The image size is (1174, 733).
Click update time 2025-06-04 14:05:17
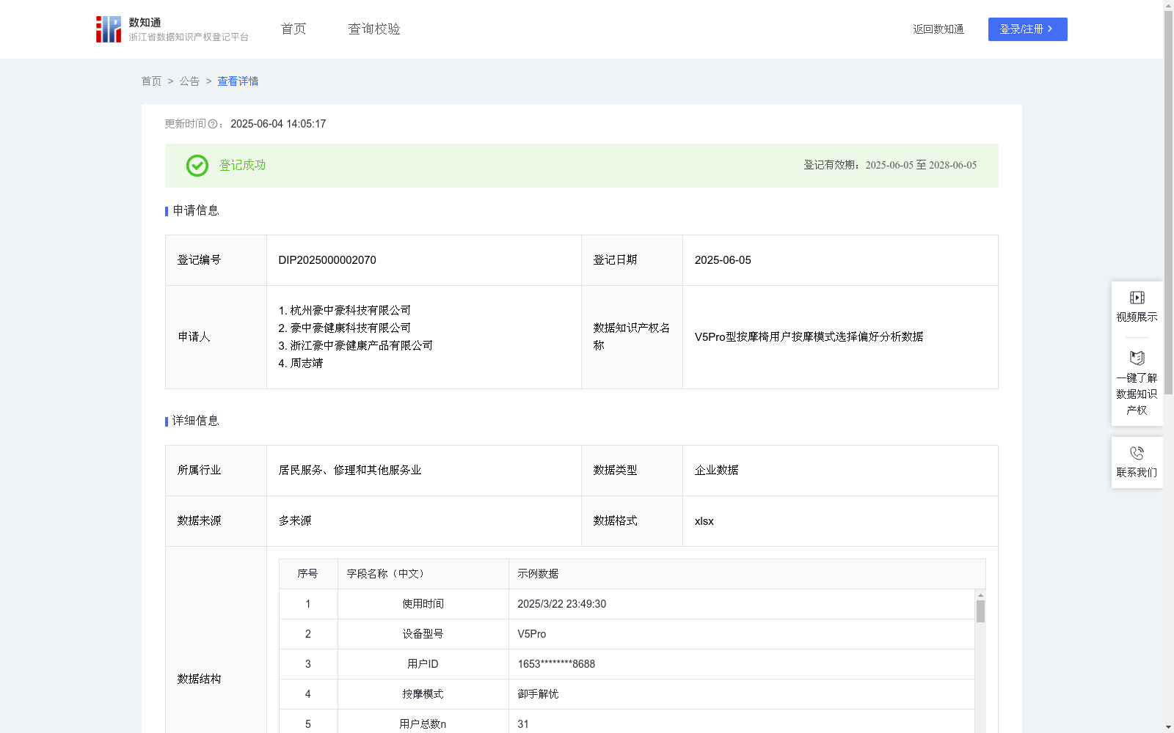[x=278, y=125]
